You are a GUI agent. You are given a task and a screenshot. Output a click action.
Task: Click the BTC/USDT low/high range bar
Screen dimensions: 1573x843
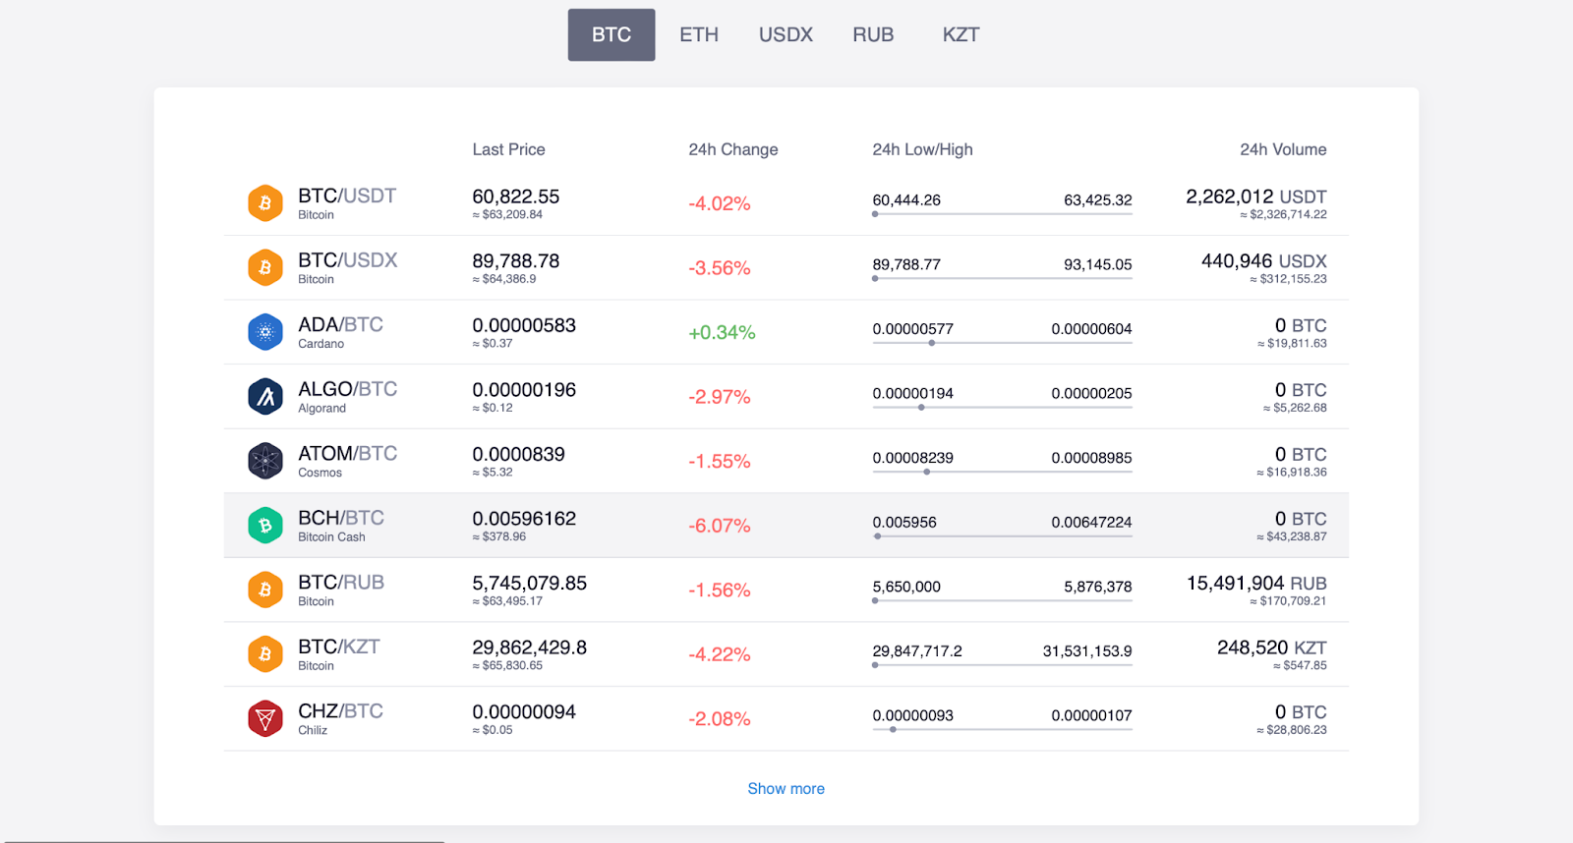tap(1002, 214)
